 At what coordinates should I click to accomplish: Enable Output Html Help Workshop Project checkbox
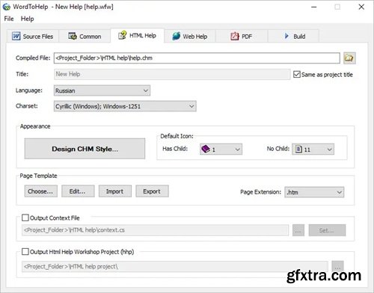[25, 252]
